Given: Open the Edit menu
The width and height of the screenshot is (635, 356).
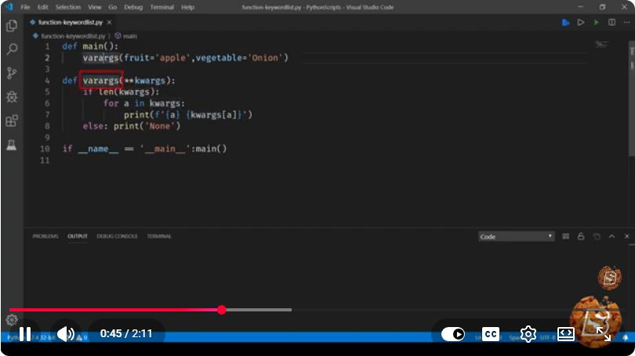Looking at the screenshot, I should coord(42,7).
